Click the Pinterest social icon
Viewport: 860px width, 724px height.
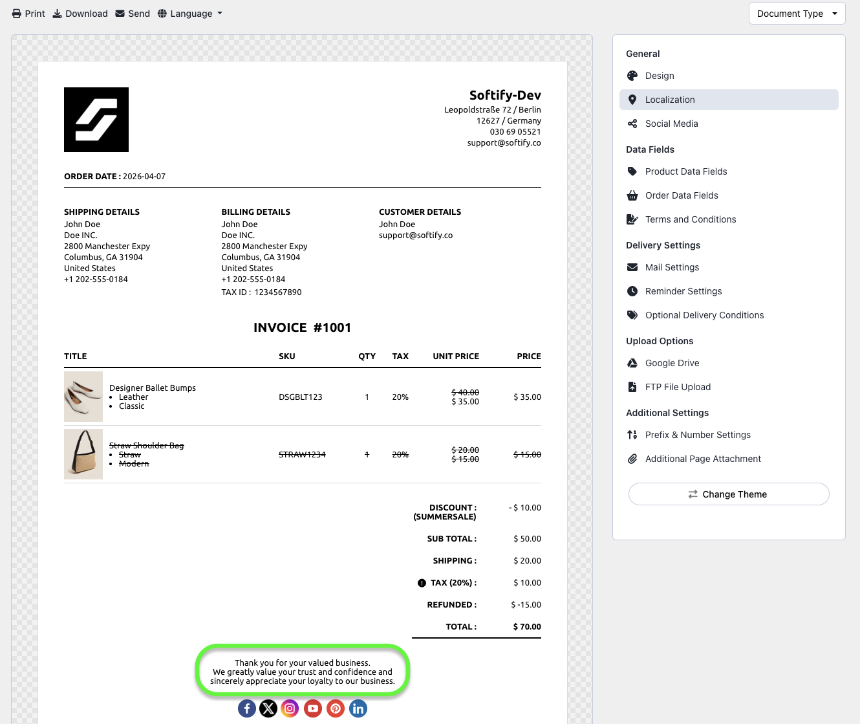coord(336,708)
